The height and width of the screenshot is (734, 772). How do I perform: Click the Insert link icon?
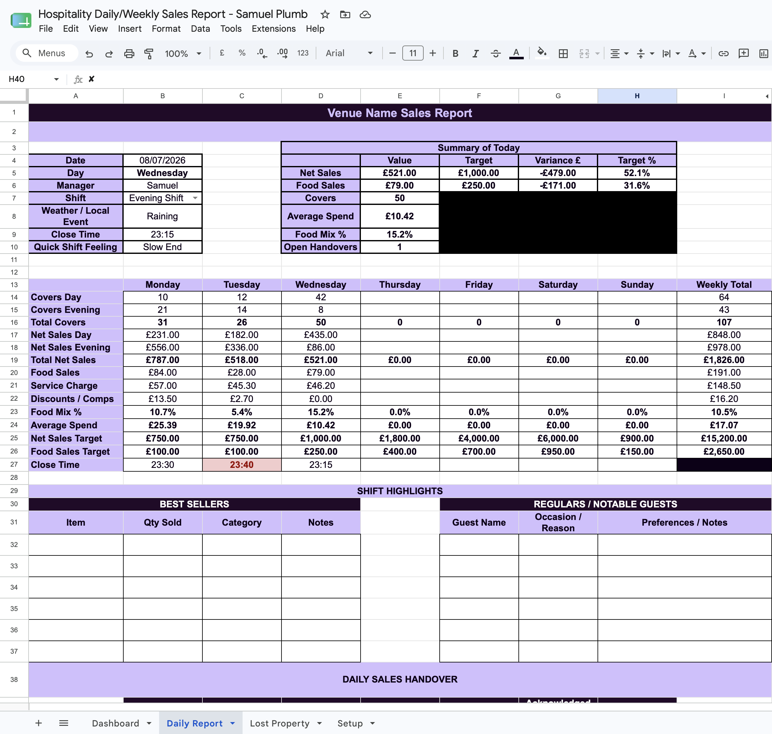tap(723, 53)
